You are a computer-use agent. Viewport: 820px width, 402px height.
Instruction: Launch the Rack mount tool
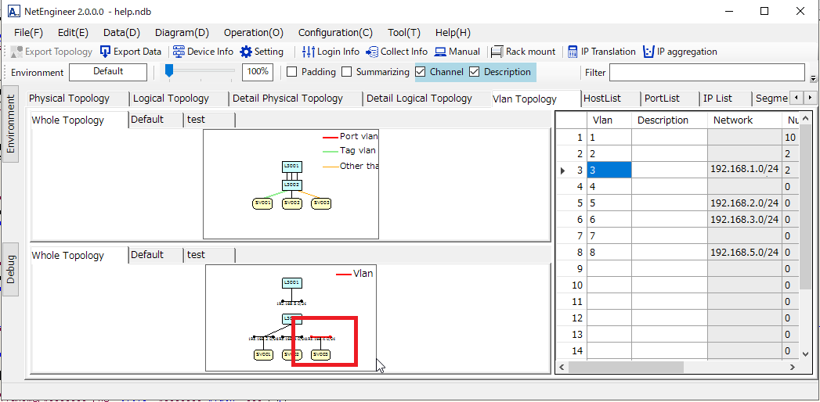[x=497, y=52]
